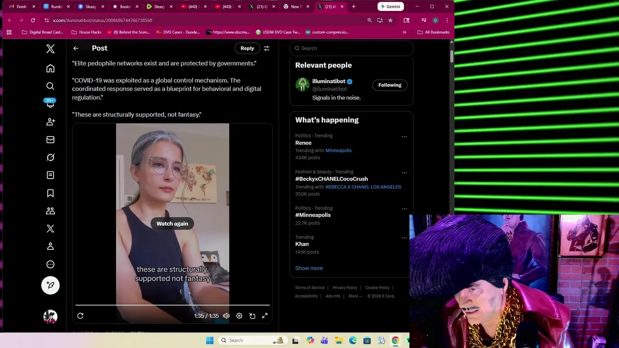Click the Watch again overlay button
The height and width of the screenshot is (348, 619).
coord(172,223)
